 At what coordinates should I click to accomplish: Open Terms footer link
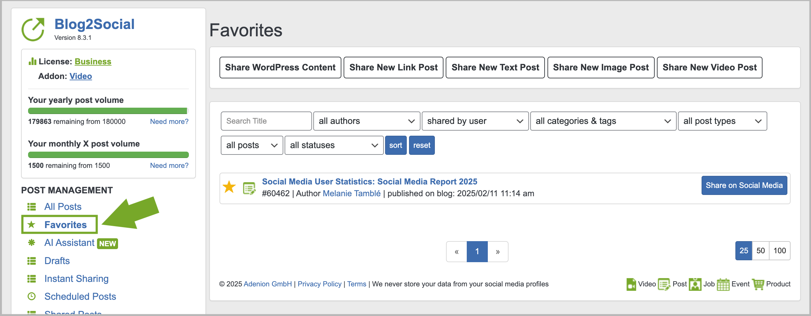(357, 284)
